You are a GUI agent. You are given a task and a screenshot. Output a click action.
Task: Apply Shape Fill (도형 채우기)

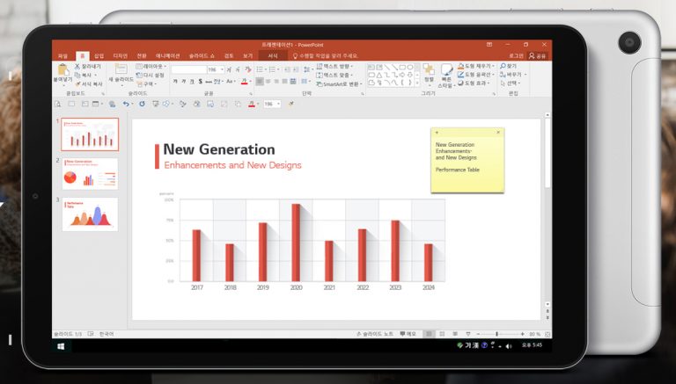pos(475,66)
